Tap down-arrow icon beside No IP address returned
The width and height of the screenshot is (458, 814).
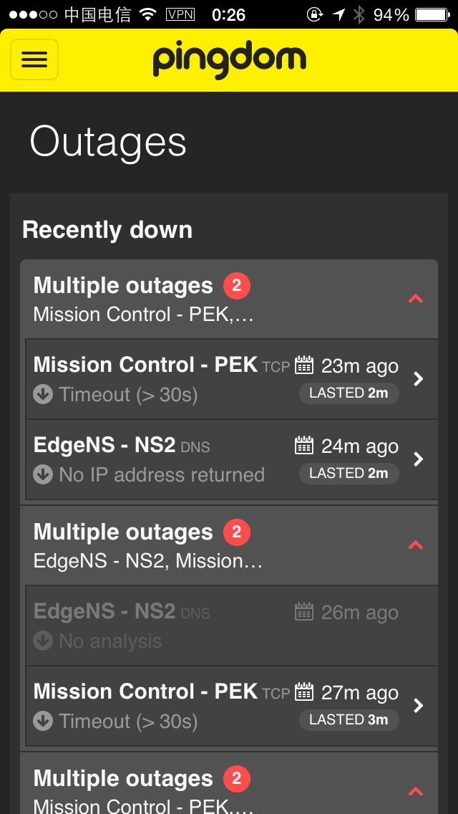[43, 475]
